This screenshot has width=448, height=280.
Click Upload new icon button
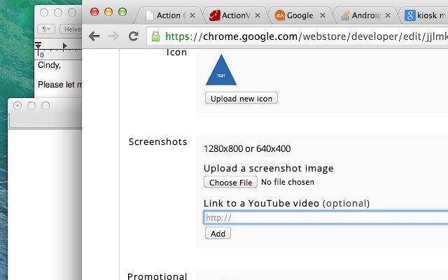click(241, 98)
